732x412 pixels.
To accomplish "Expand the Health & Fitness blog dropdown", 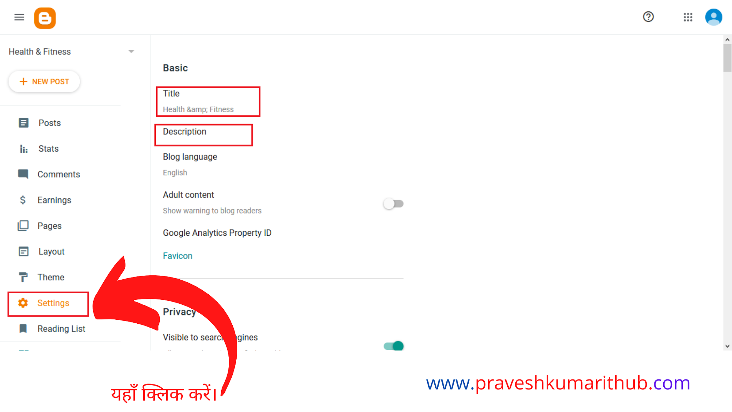I will 131,51.
